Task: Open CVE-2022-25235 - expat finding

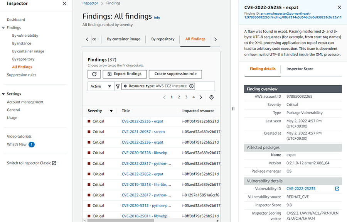Action: [143, 121]
